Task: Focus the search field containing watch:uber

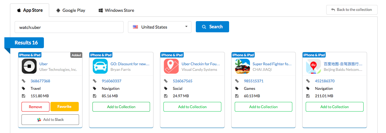Action: point(69,27)
